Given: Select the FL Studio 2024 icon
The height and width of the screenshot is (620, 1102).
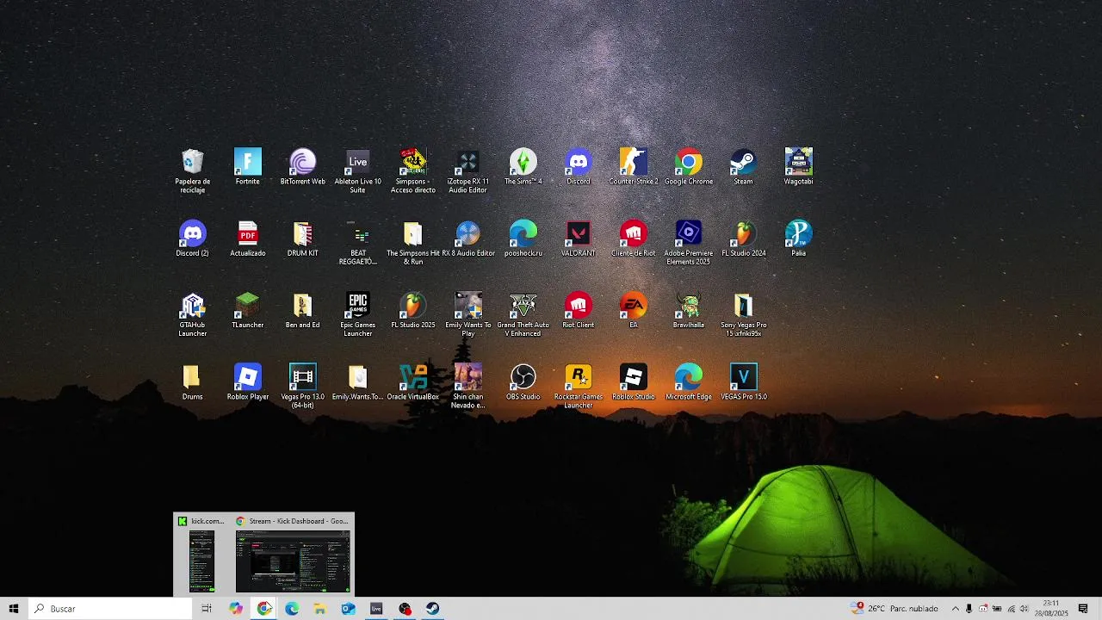Looking at the screenshot, I should click(744, 239).
